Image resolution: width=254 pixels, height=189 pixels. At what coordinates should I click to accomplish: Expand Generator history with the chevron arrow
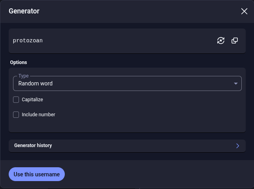coord(238,146)
